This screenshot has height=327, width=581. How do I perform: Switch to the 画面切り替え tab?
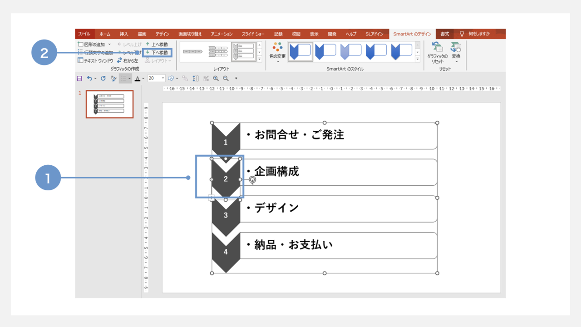pos(190,34)
